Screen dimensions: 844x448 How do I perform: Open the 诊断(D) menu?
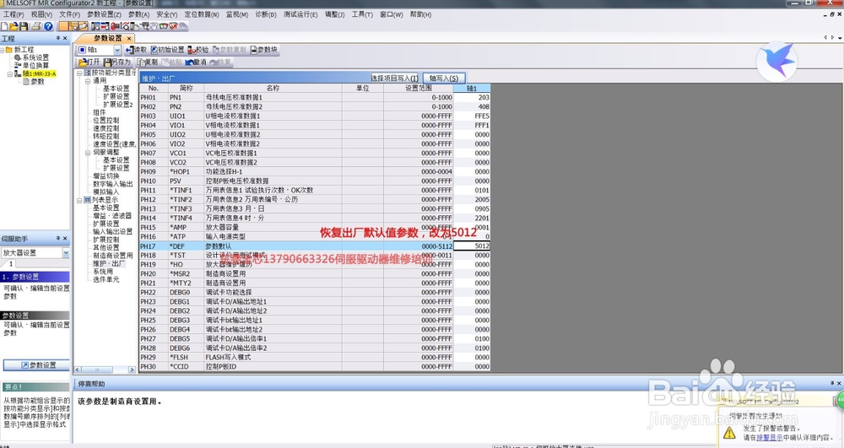(x=265, y=14)
